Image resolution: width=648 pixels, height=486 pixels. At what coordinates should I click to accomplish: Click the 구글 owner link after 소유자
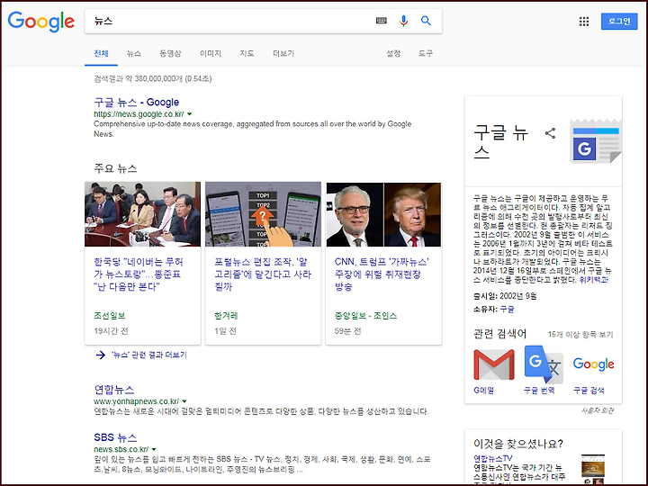pos(507,309)
